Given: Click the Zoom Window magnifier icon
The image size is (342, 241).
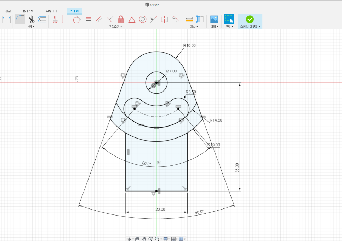Looking at the screenshot, I should click(x=157, y=239).
